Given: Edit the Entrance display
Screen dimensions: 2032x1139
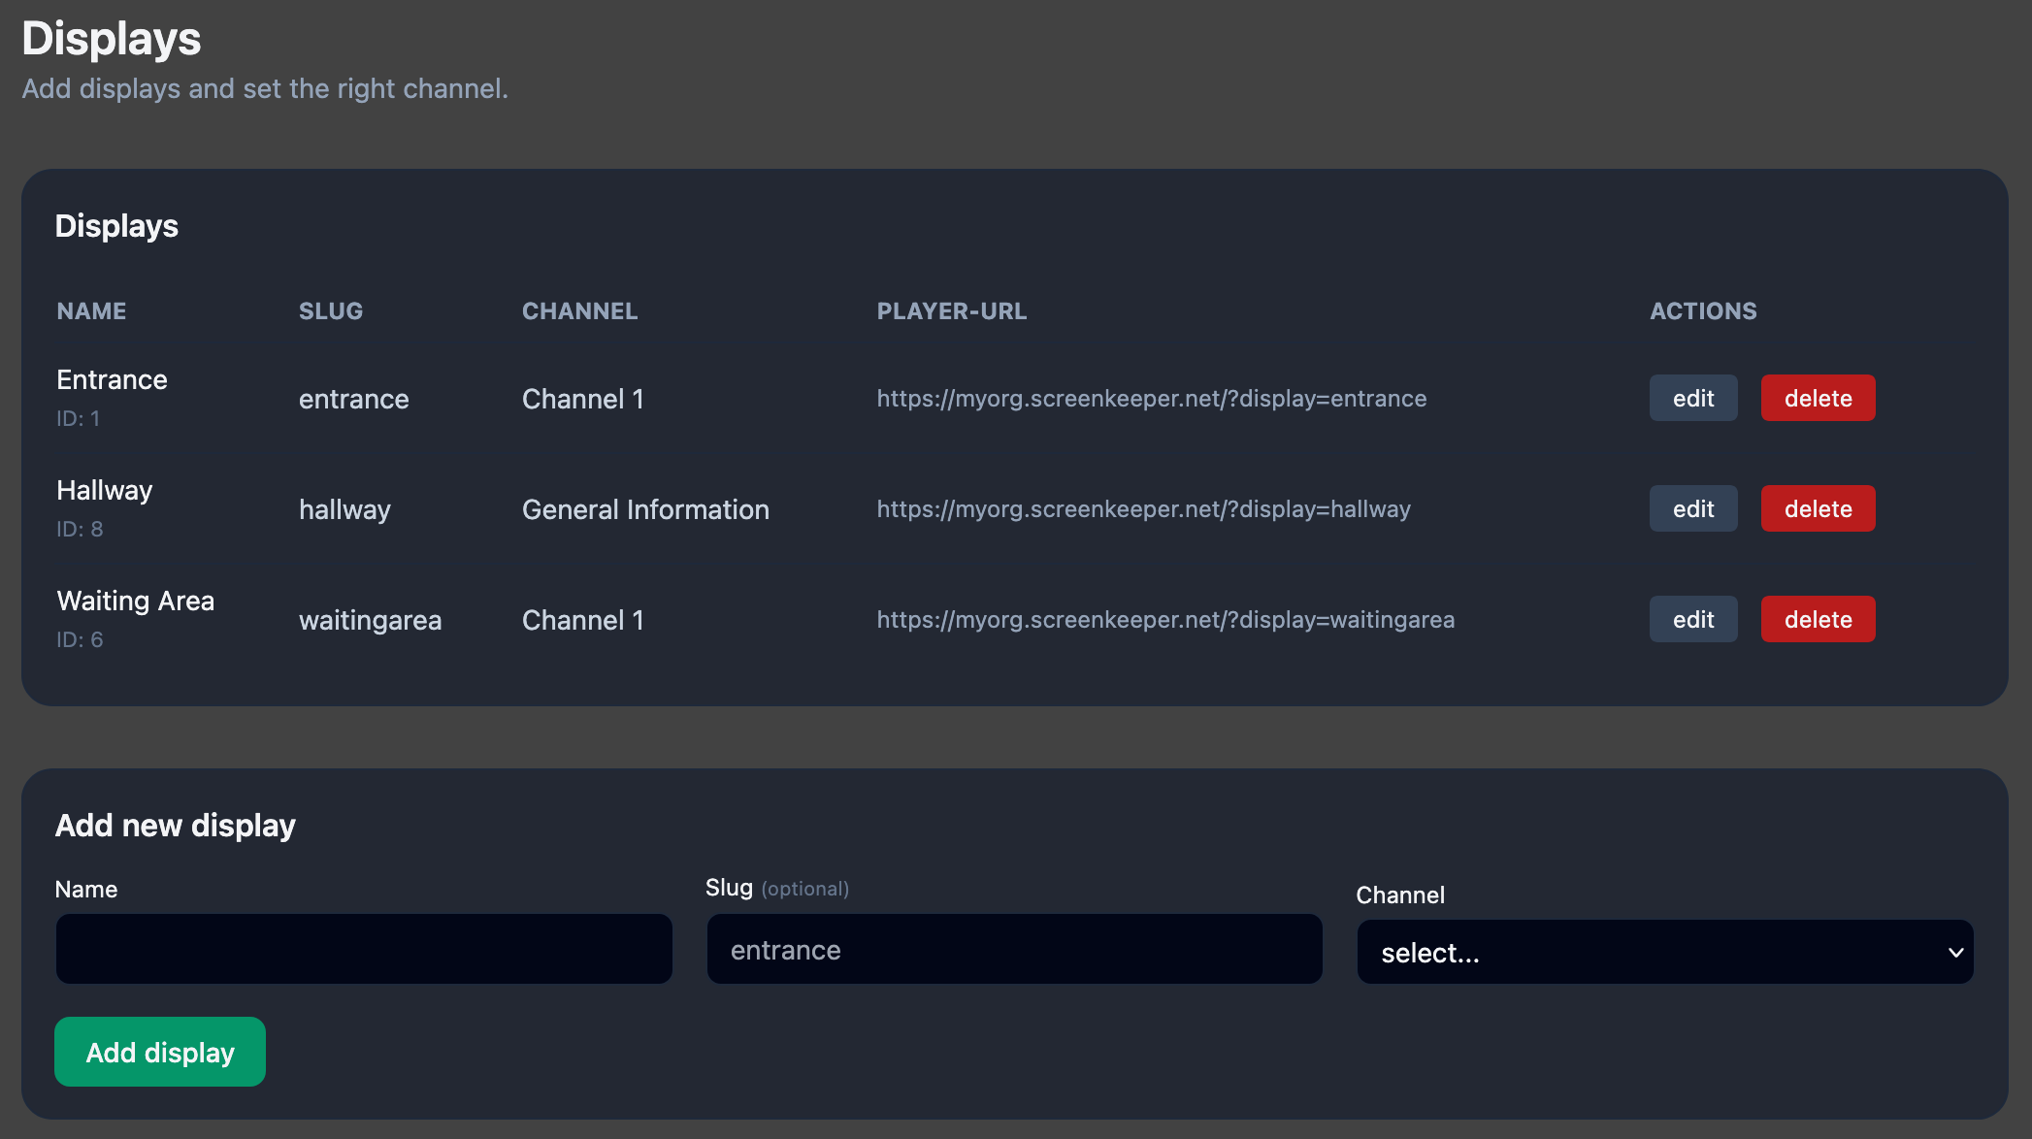Looking at the screenshot, I should [1692, 398].
